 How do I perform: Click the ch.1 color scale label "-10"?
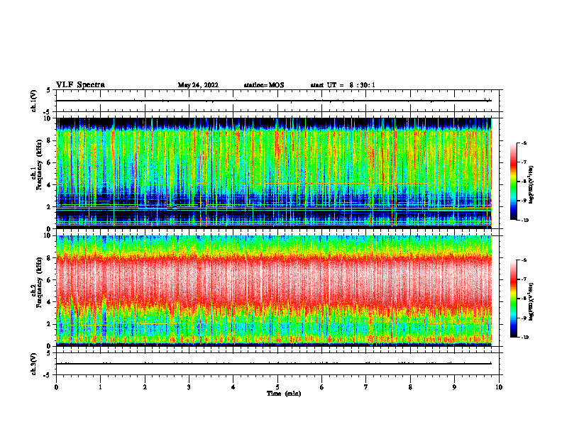(x=524, y=221)
